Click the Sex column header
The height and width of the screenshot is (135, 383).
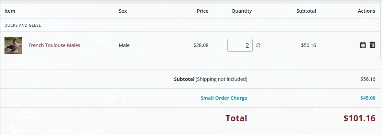(x=123, y=11)
